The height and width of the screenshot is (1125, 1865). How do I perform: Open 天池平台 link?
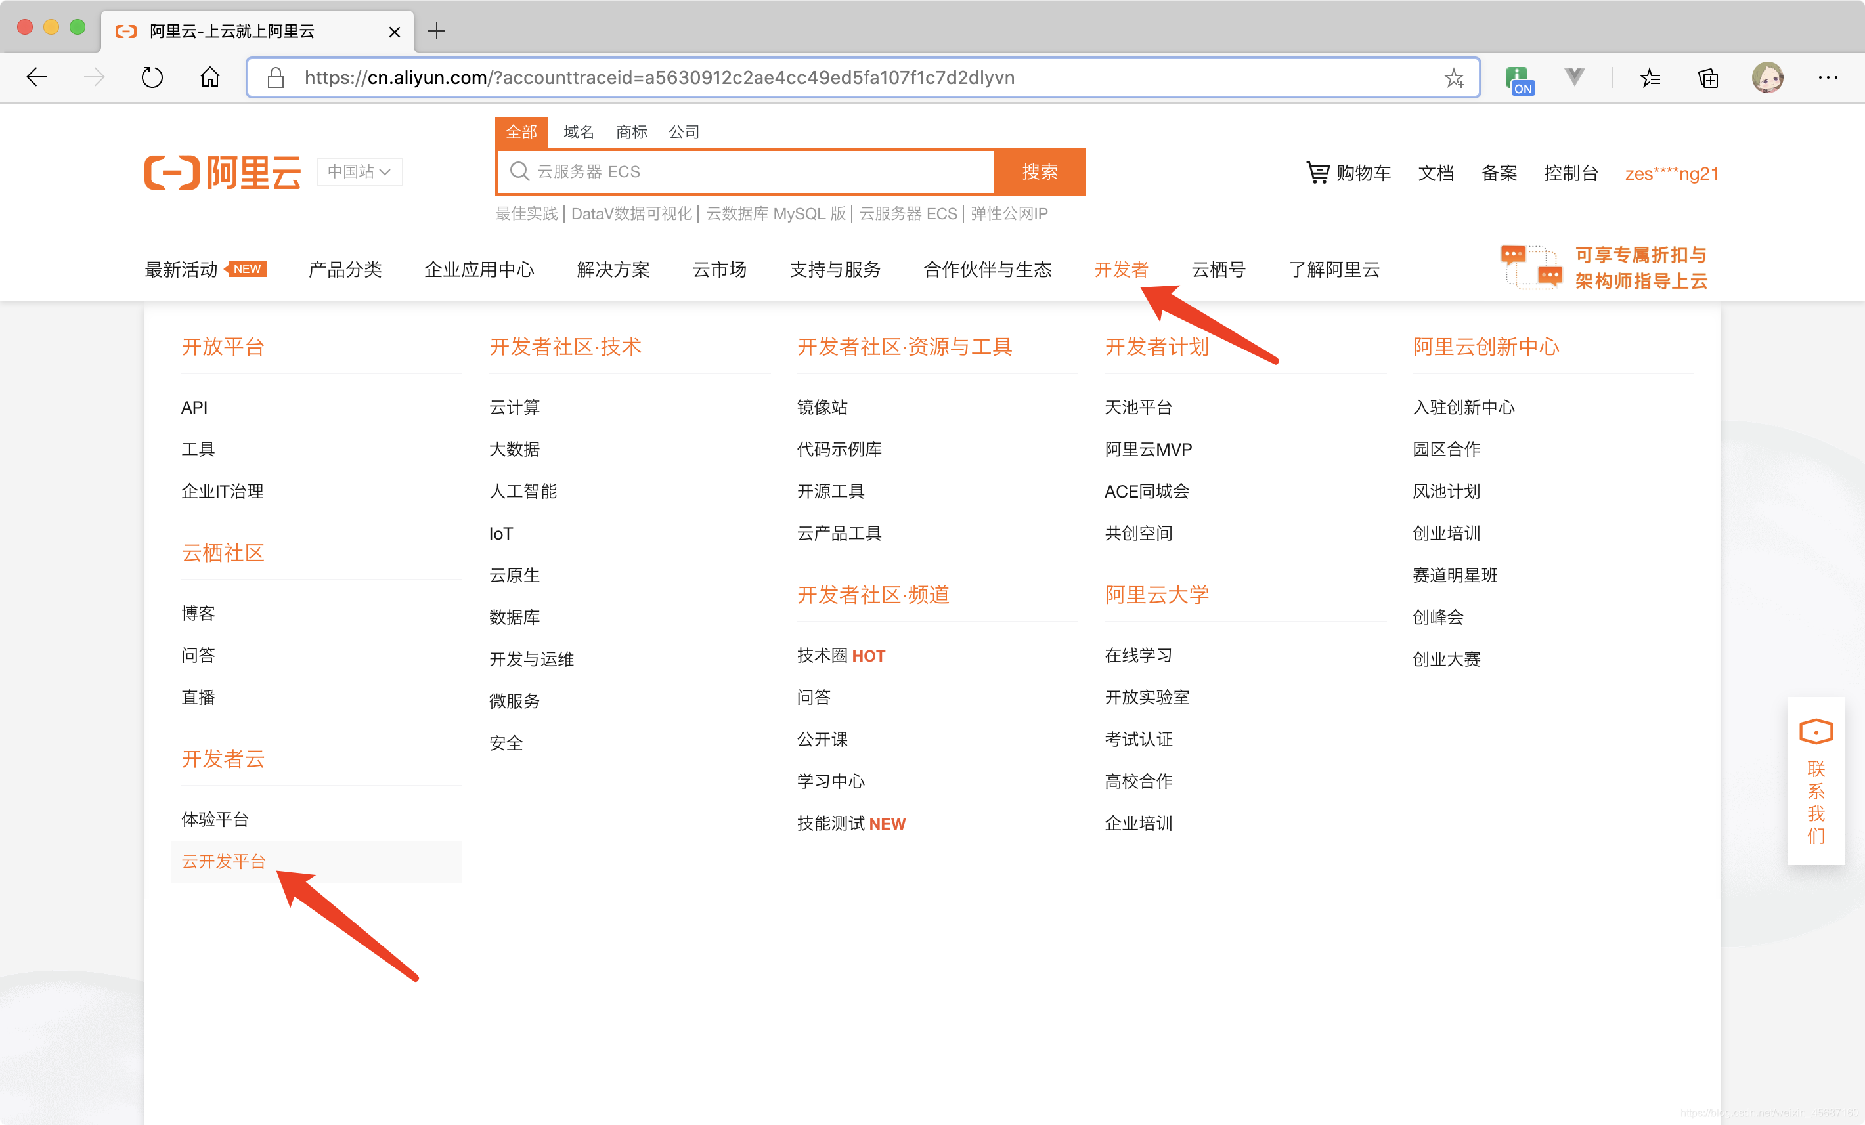click(x=1139, y=407)
